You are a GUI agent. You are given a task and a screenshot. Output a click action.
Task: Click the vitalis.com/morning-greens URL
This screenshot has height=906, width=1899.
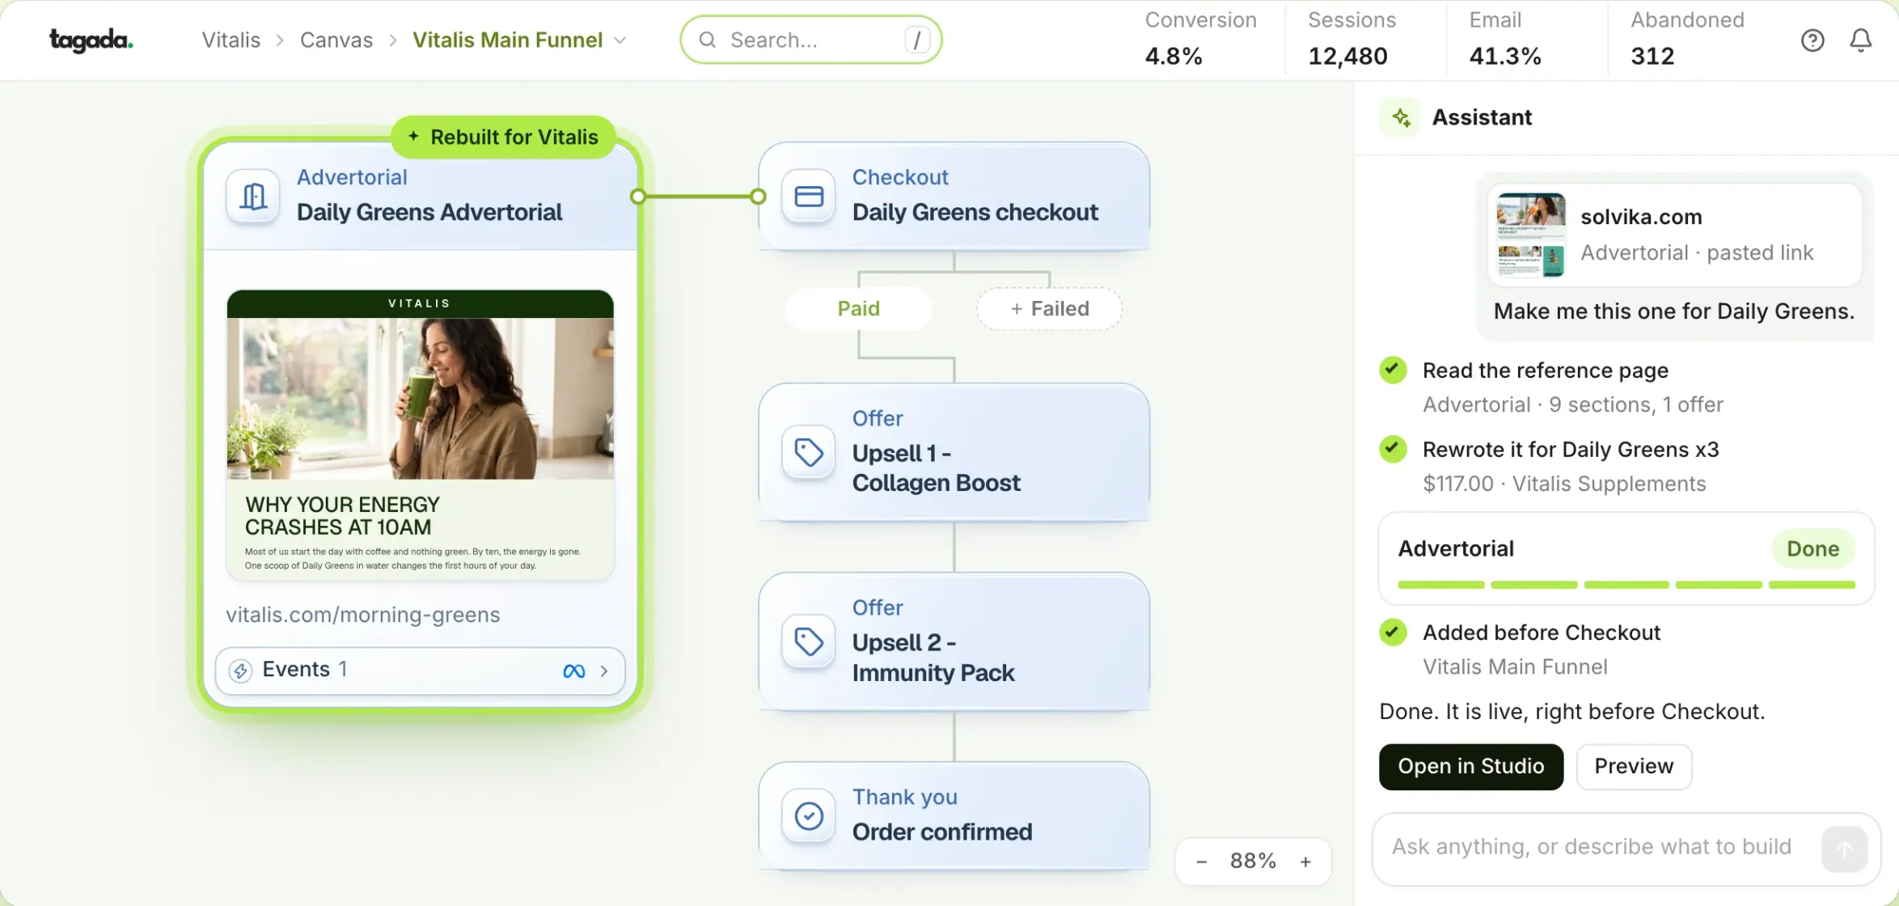pyautogui.click(x=362, y=615)
